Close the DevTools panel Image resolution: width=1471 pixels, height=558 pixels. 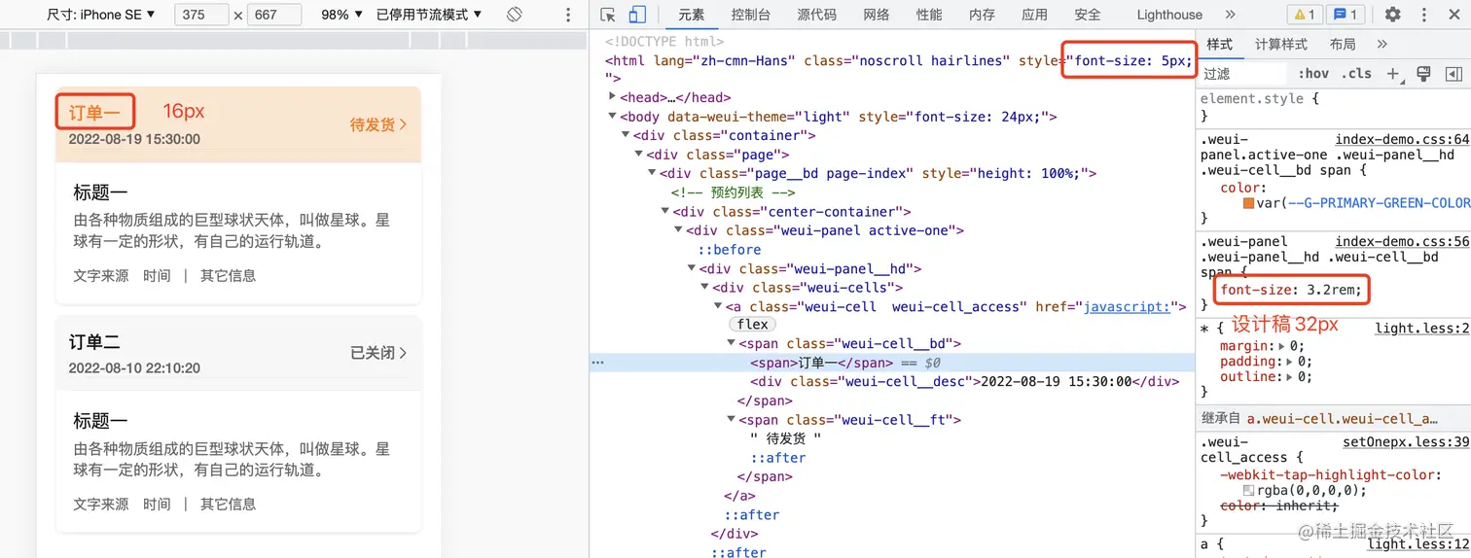[1453, 15]
